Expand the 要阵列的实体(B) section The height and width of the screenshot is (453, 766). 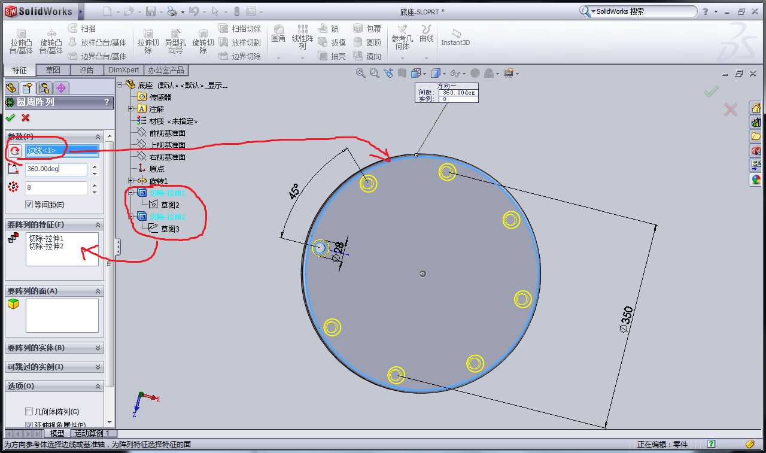(x=98, y=348)
